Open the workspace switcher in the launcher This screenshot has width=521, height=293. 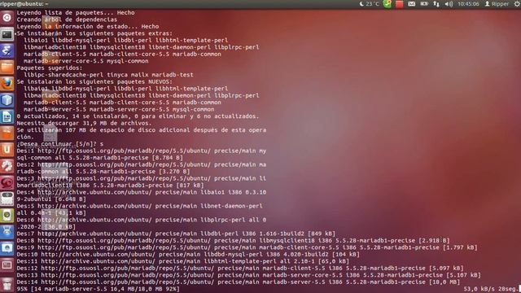point(7,265)
